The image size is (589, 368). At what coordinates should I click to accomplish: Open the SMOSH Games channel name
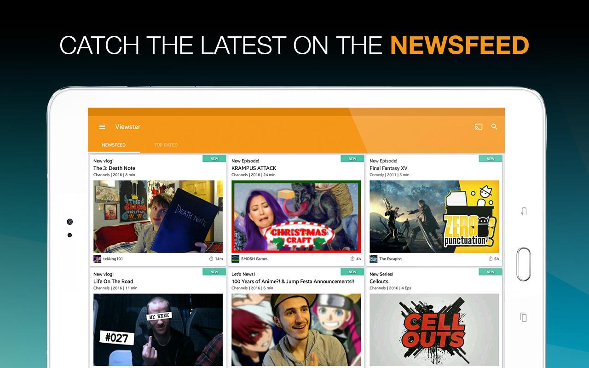click(x=254, y=259)
